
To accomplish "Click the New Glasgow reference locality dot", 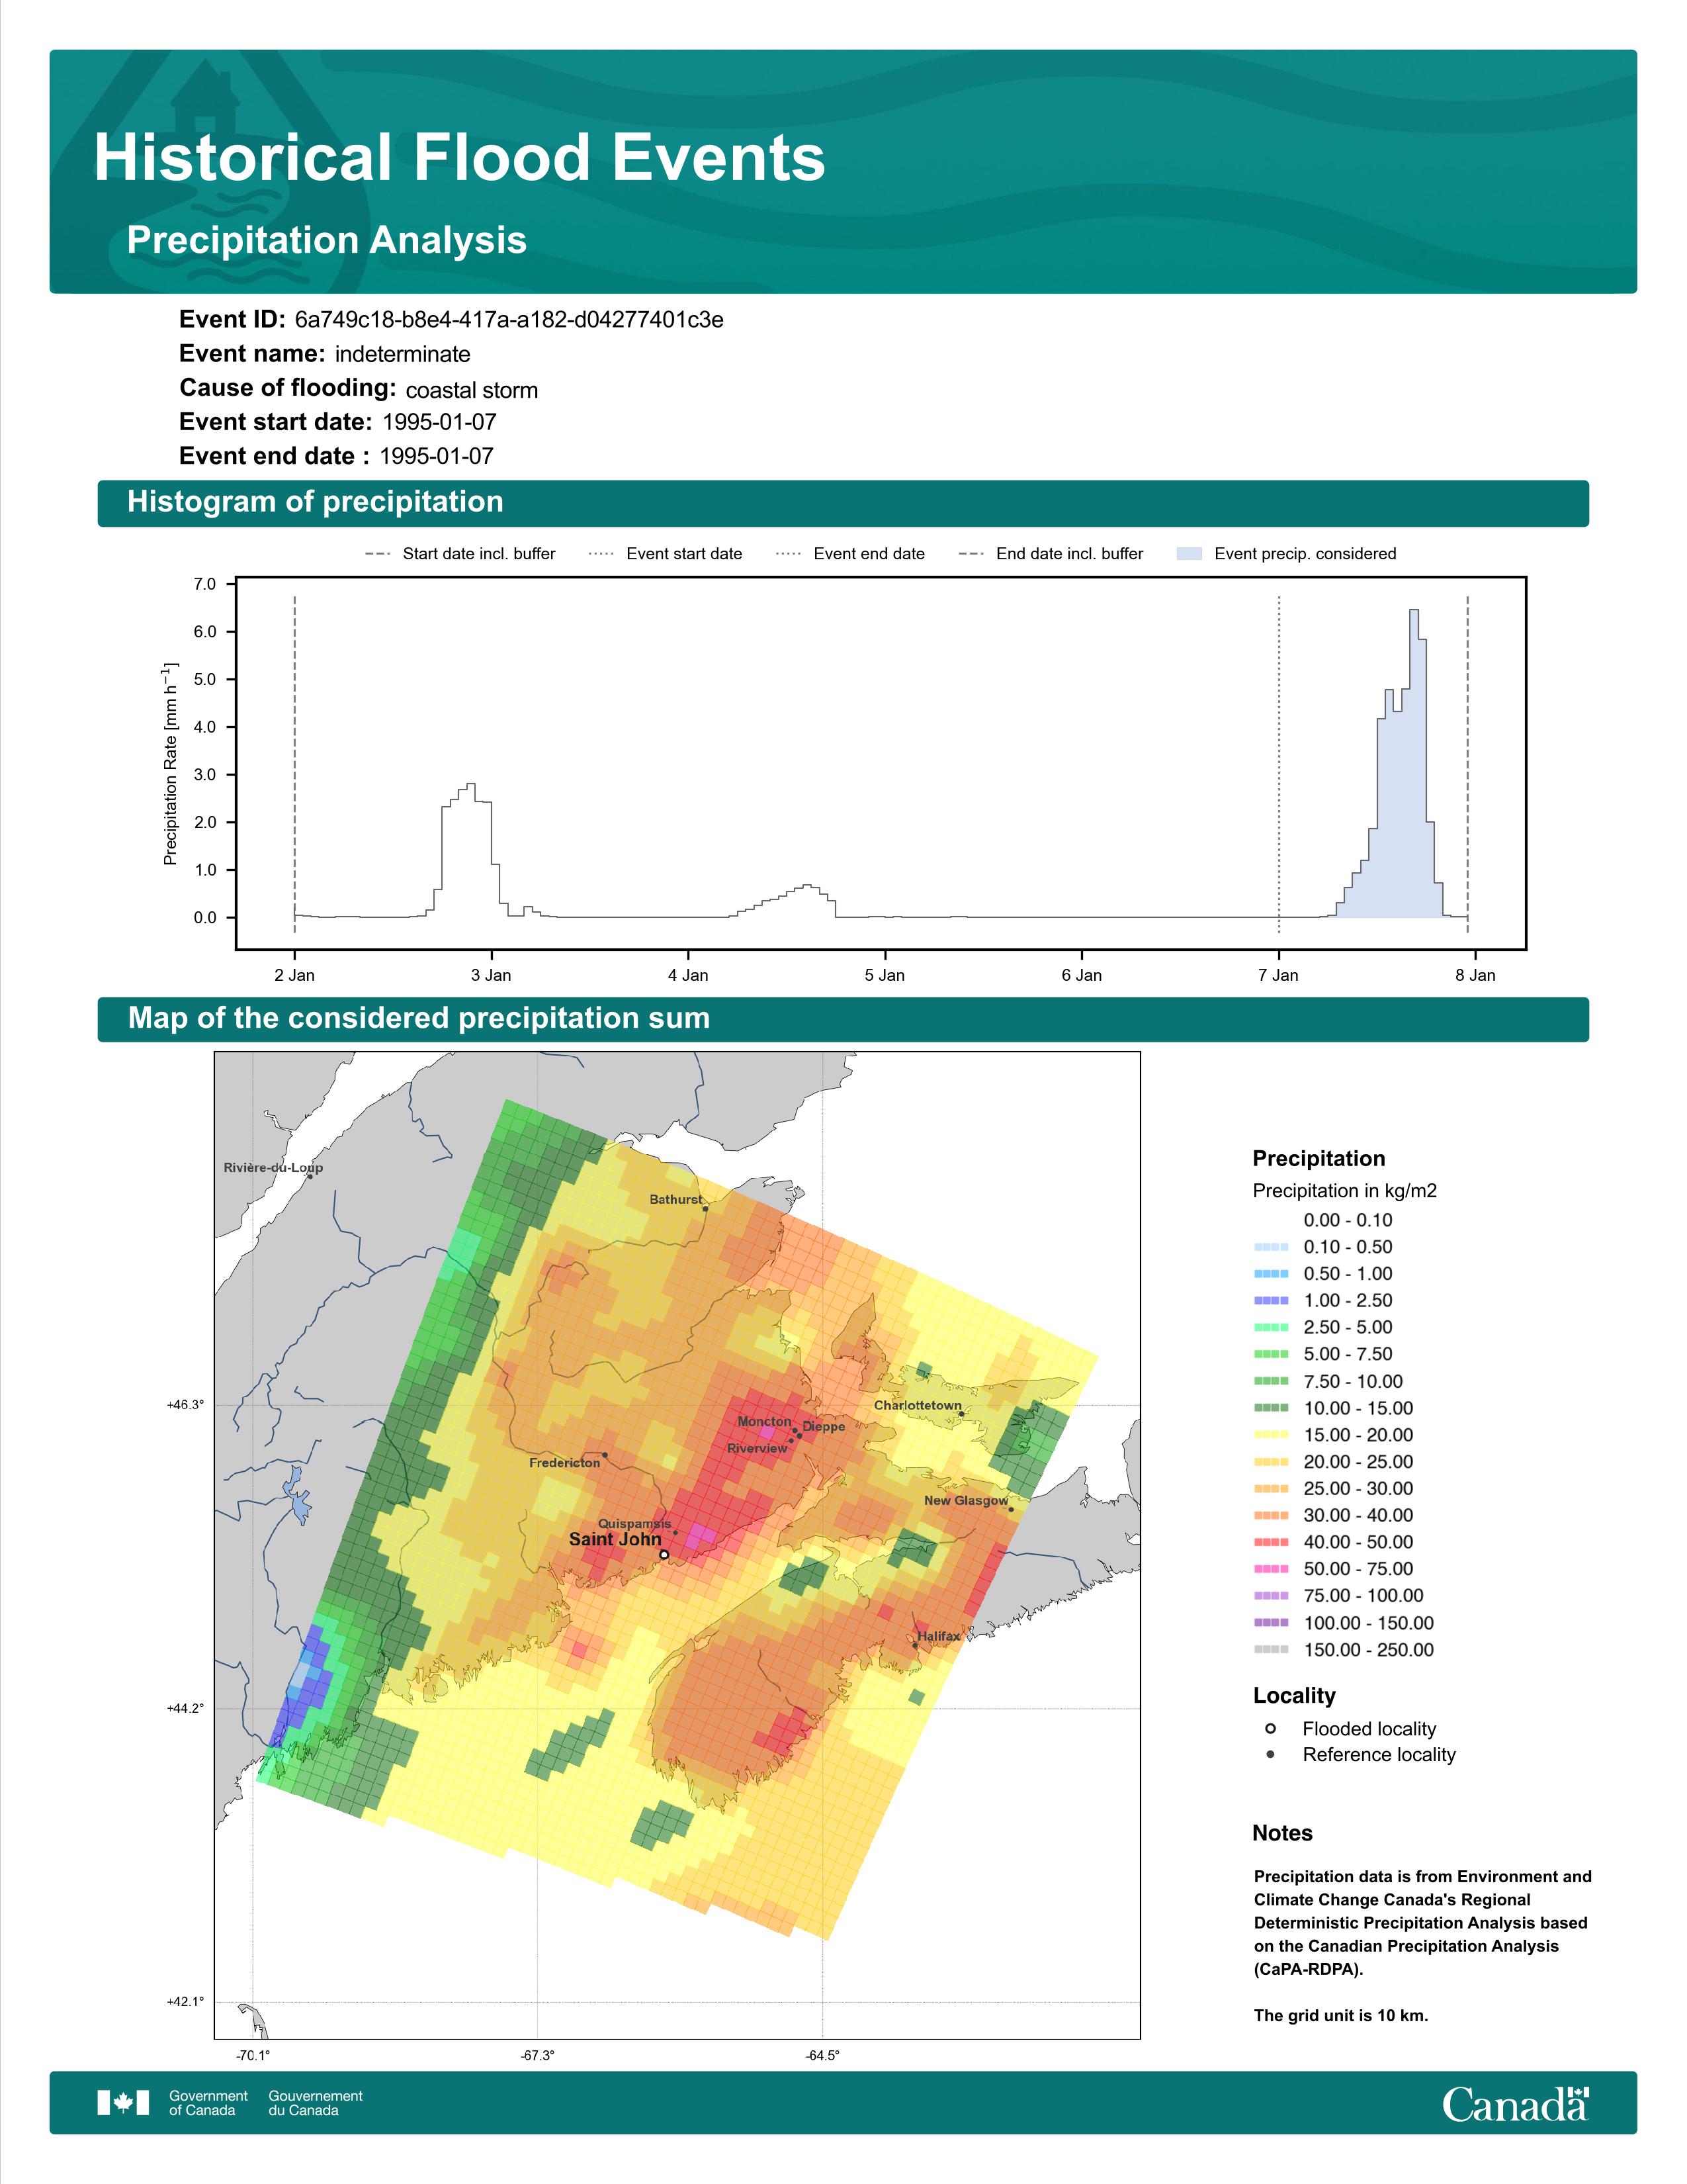I will (x=1012, y=1509).
